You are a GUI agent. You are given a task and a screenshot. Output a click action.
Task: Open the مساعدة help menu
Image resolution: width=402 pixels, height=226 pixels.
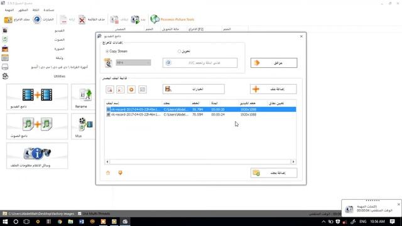[49, 10]
